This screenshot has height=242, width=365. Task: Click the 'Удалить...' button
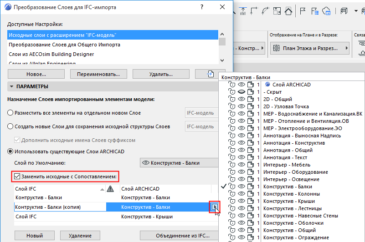pyautogui.click(x=161, y=74)
